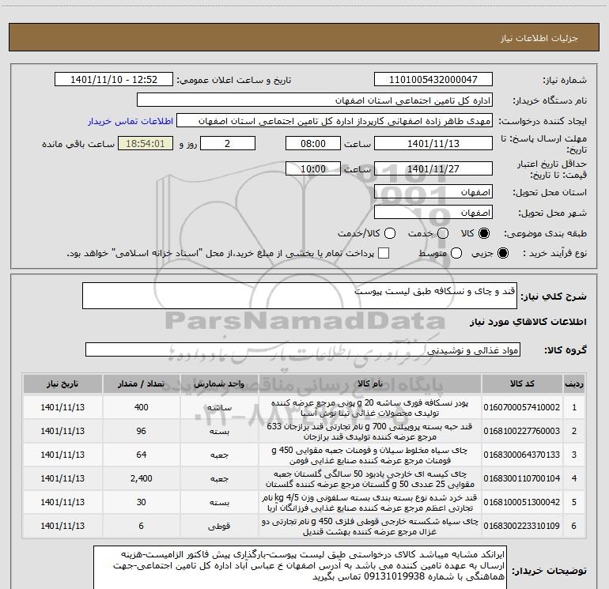Click the unit cell ساشه in row 1

click(219, 407)
